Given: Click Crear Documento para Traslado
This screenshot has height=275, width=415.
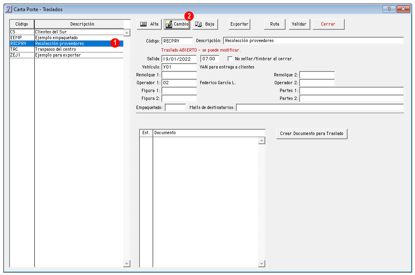Looking at the screenshot, I should [x=312, y=134].
